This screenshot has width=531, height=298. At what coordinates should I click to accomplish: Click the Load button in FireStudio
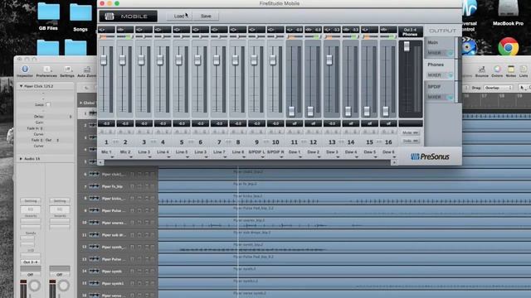pyautogui.click(x=179, y=17)
